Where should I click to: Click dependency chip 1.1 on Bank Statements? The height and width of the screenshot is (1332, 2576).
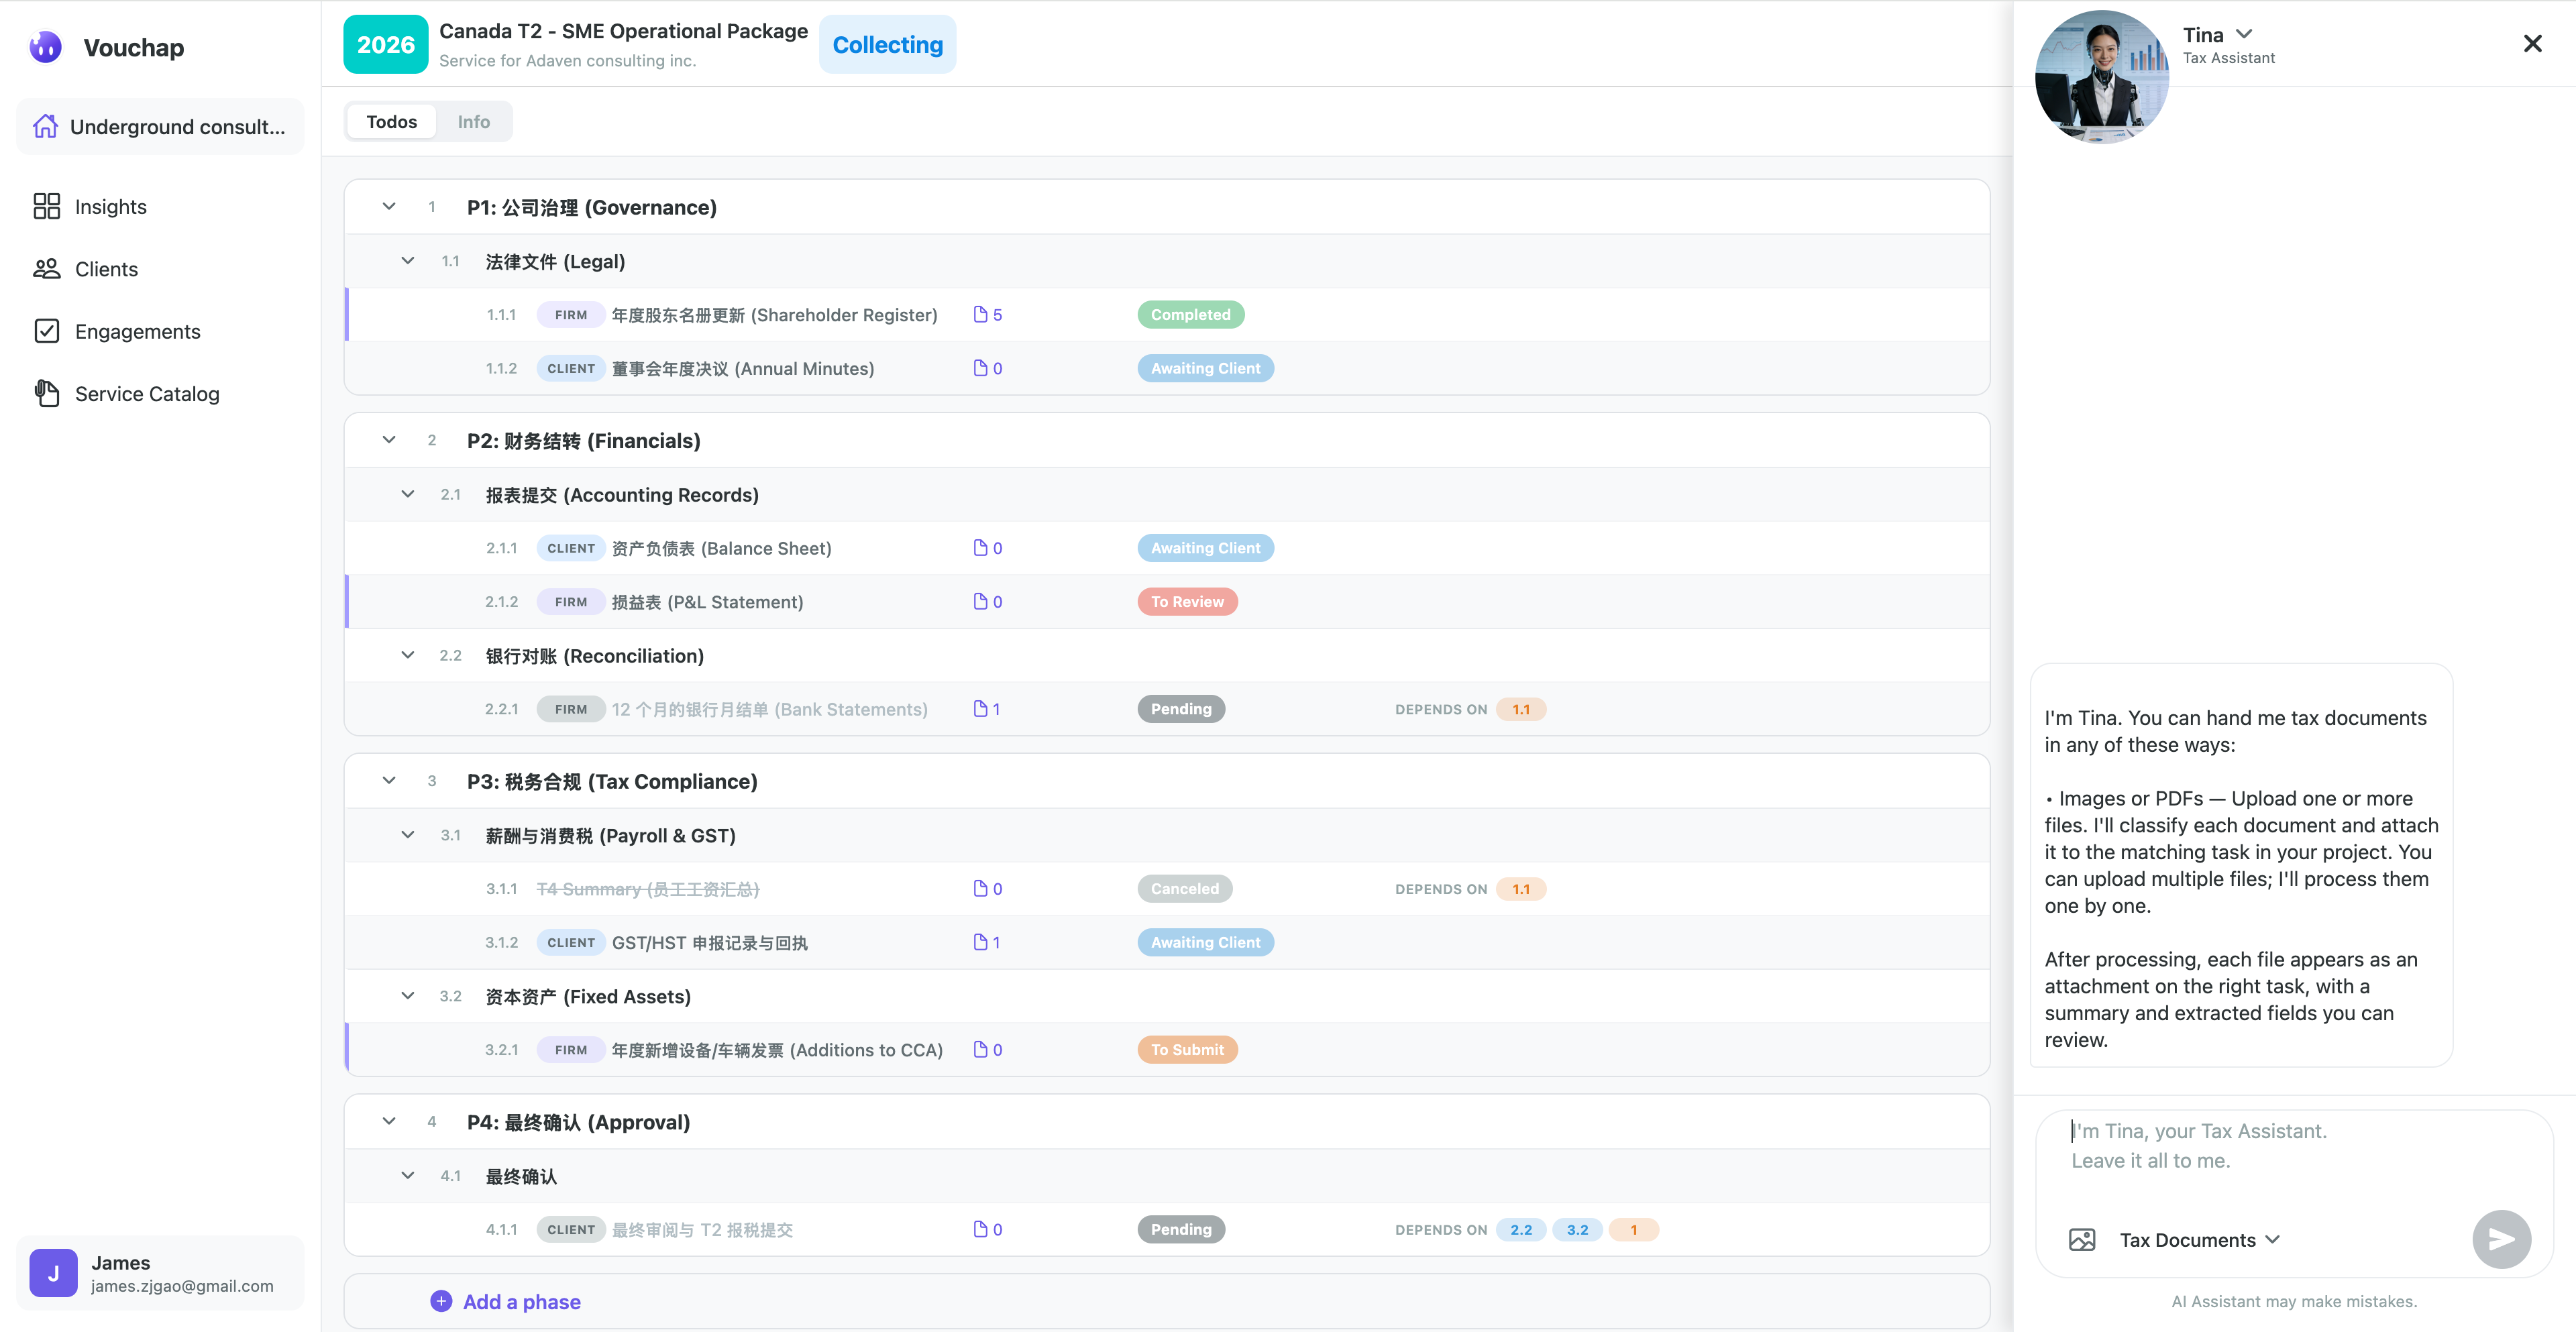1522,709
